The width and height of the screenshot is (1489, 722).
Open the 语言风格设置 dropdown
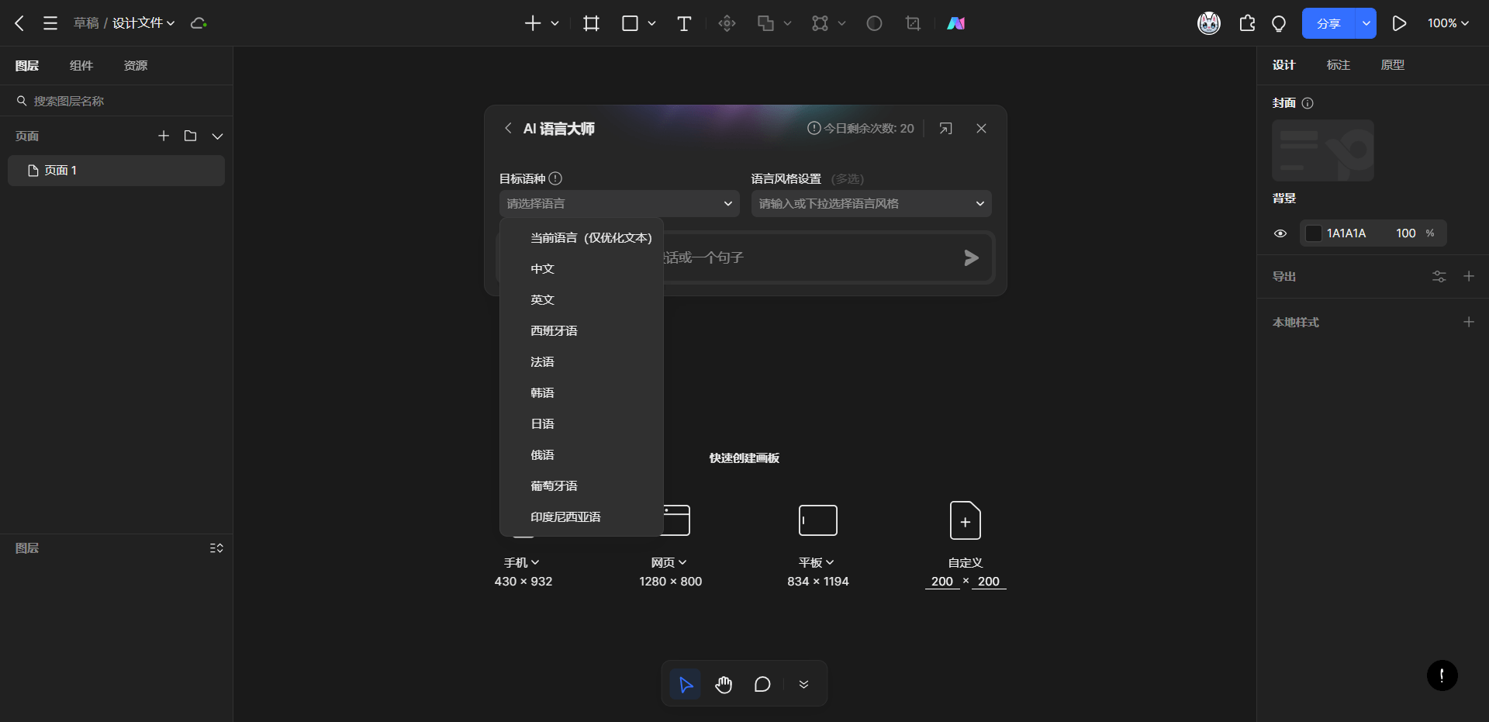pos(870,203)
